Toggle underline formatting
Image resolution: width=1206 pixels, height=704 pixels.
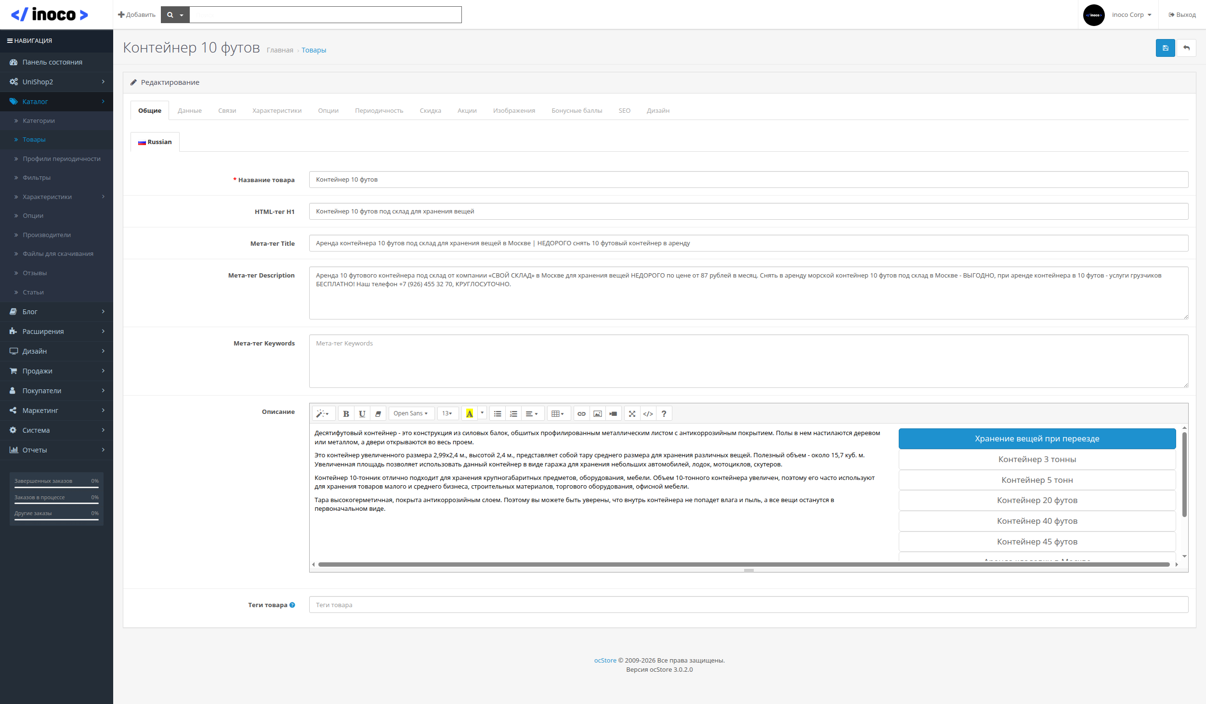tap(362, 413)
